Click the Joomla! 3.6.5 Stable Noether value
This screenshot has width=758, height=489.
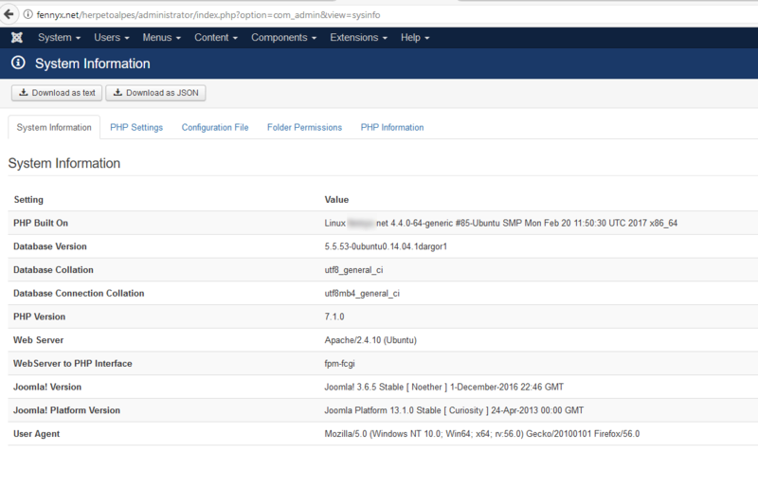(x=443, y=387)
